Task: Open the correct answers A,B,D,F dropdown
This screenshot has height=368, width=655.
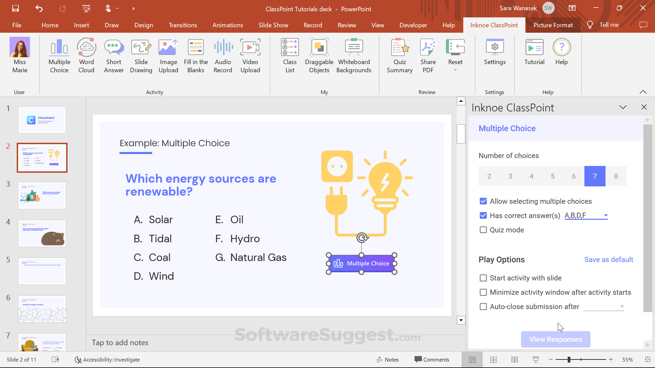Action: pos(606,215)
